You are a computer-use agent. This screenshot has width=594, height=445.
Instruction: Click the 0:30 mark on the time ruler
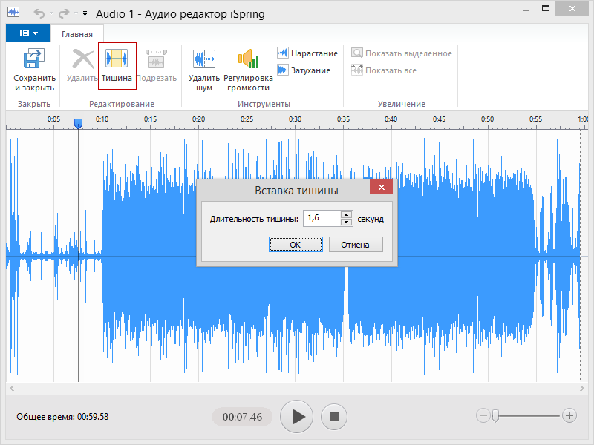tap(295, 119)
